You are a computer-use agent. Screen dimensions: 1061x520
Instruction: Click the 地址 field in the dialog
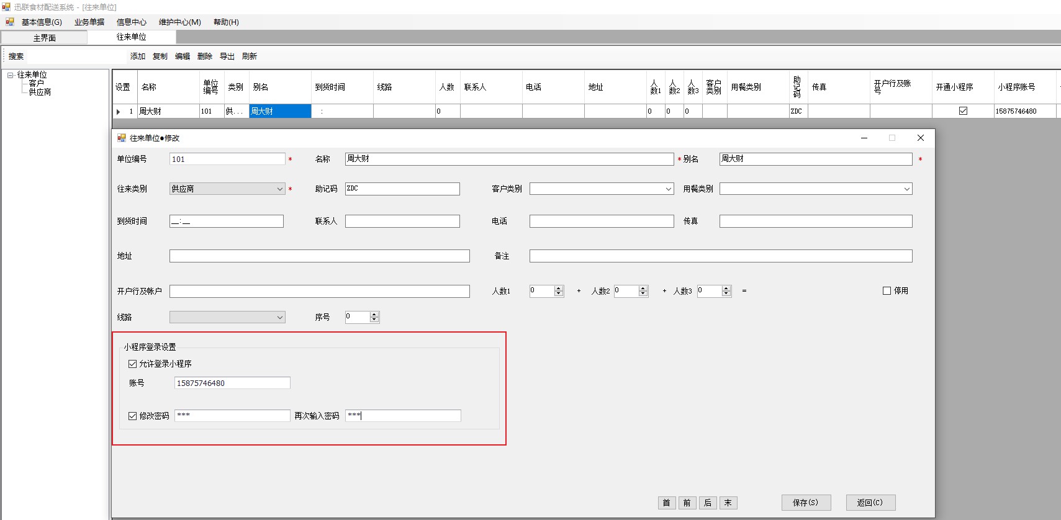point(320,256)
